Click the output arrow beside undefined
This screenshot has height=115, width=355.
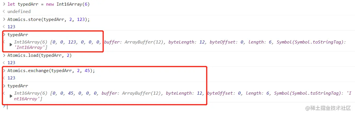4,12
